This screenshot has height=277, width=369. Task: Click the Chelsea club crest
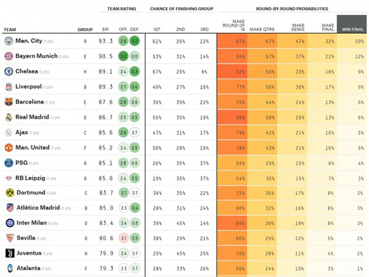(x=9, y=71)
